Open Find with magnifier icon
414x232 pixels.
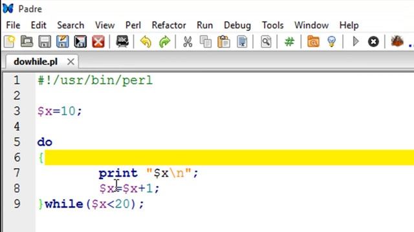[x=266, y=41]
